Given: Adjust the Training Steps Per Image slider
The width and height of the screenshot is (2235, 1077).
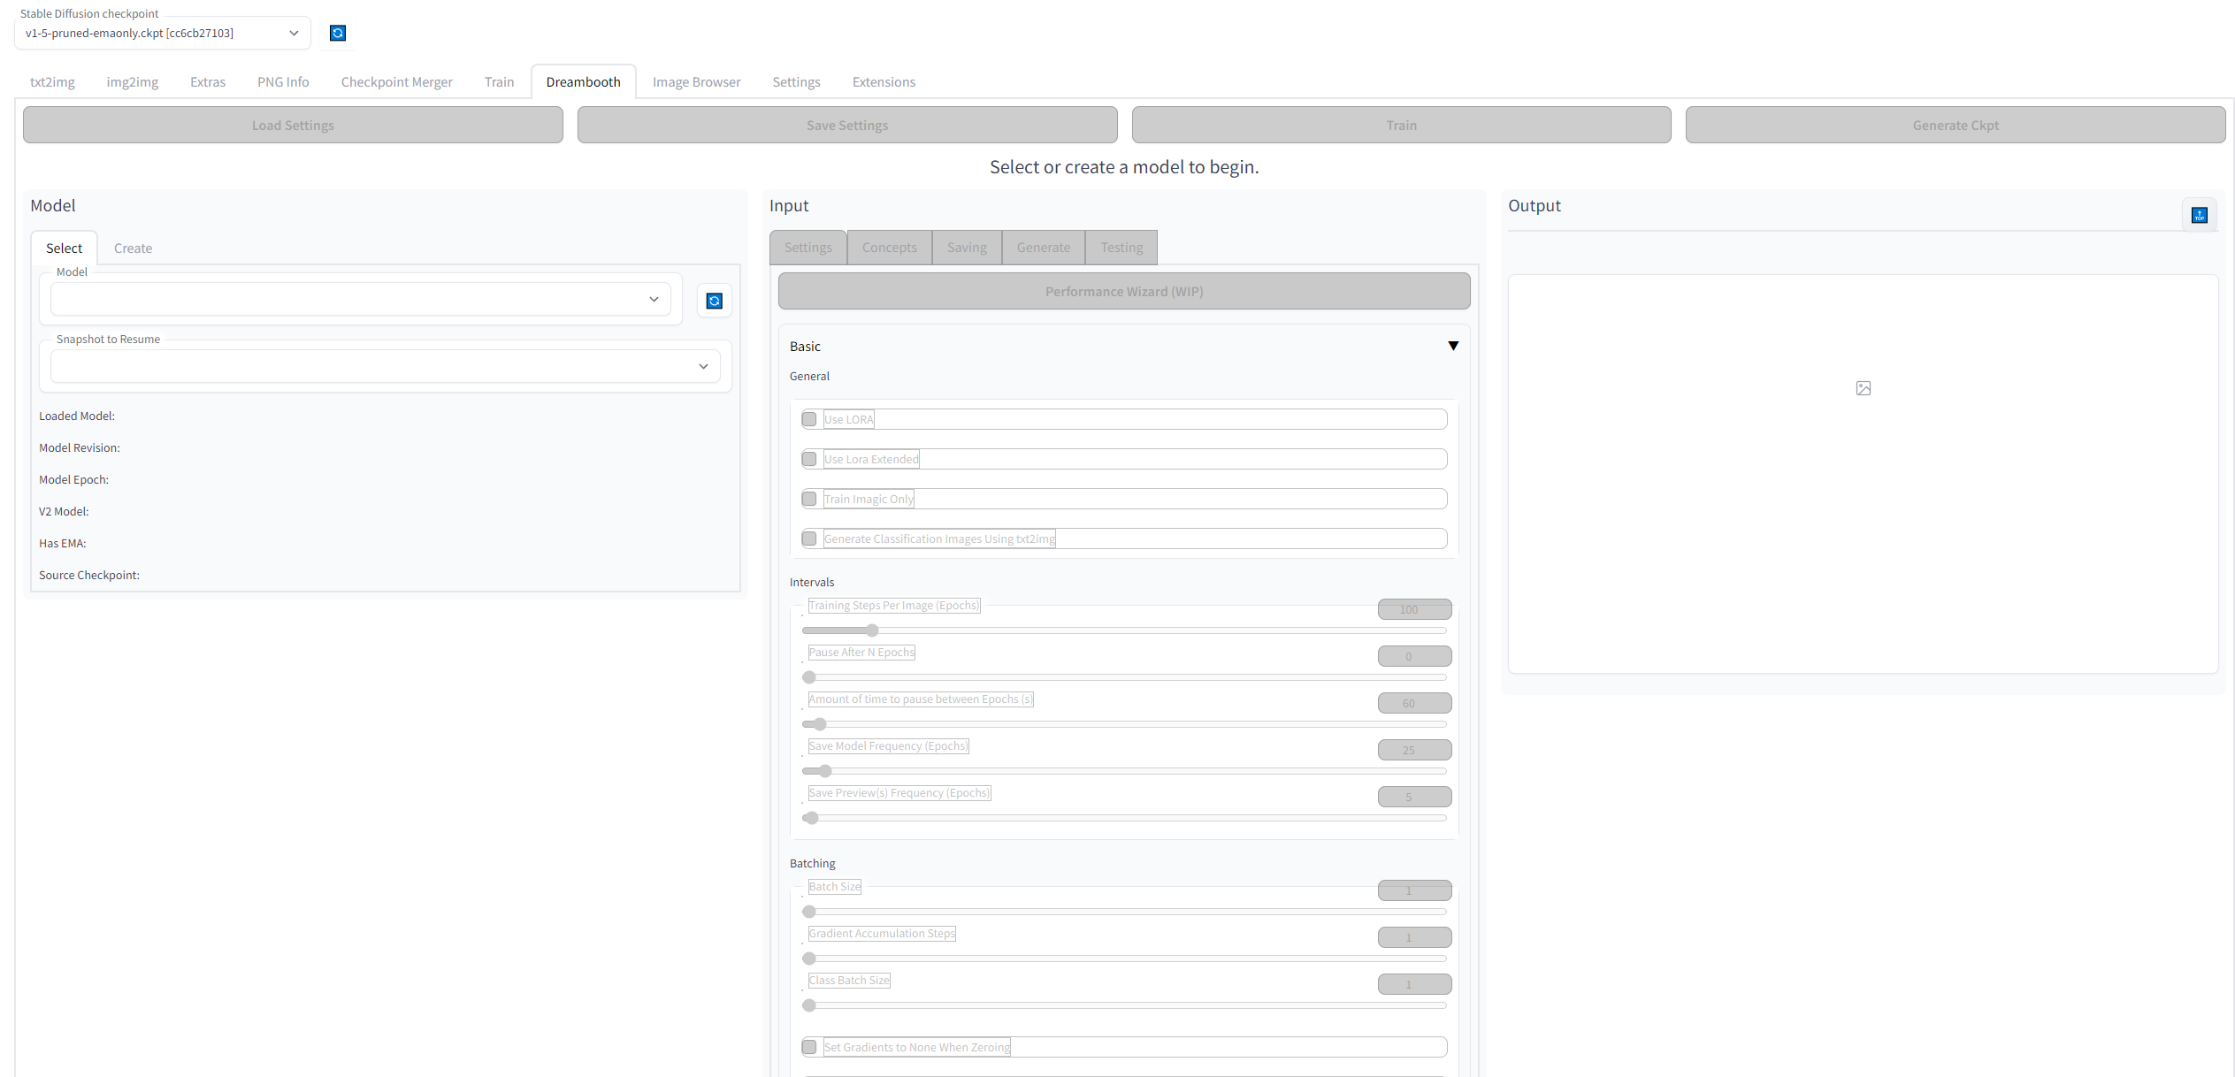Looking at the screenshot, I should tap(872, 630).
